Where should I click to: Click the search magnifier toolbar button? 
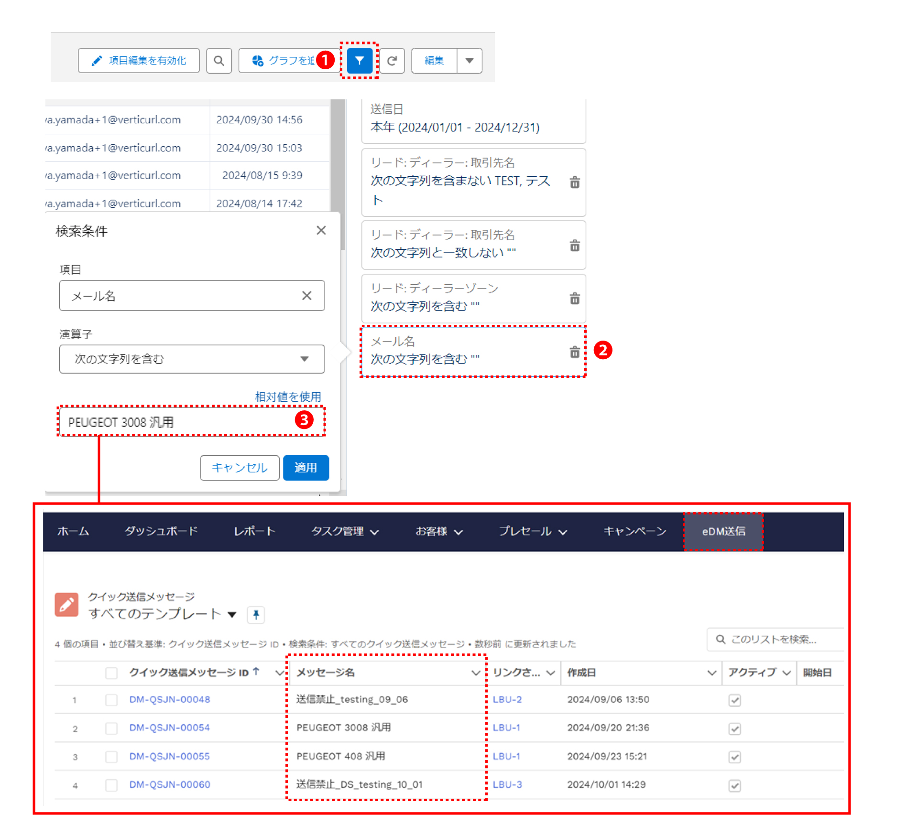(219, 61)
